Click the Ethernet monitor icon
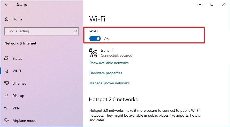This screenshot has height=127, width=230. pyautogui.click(x=7, y=83)
